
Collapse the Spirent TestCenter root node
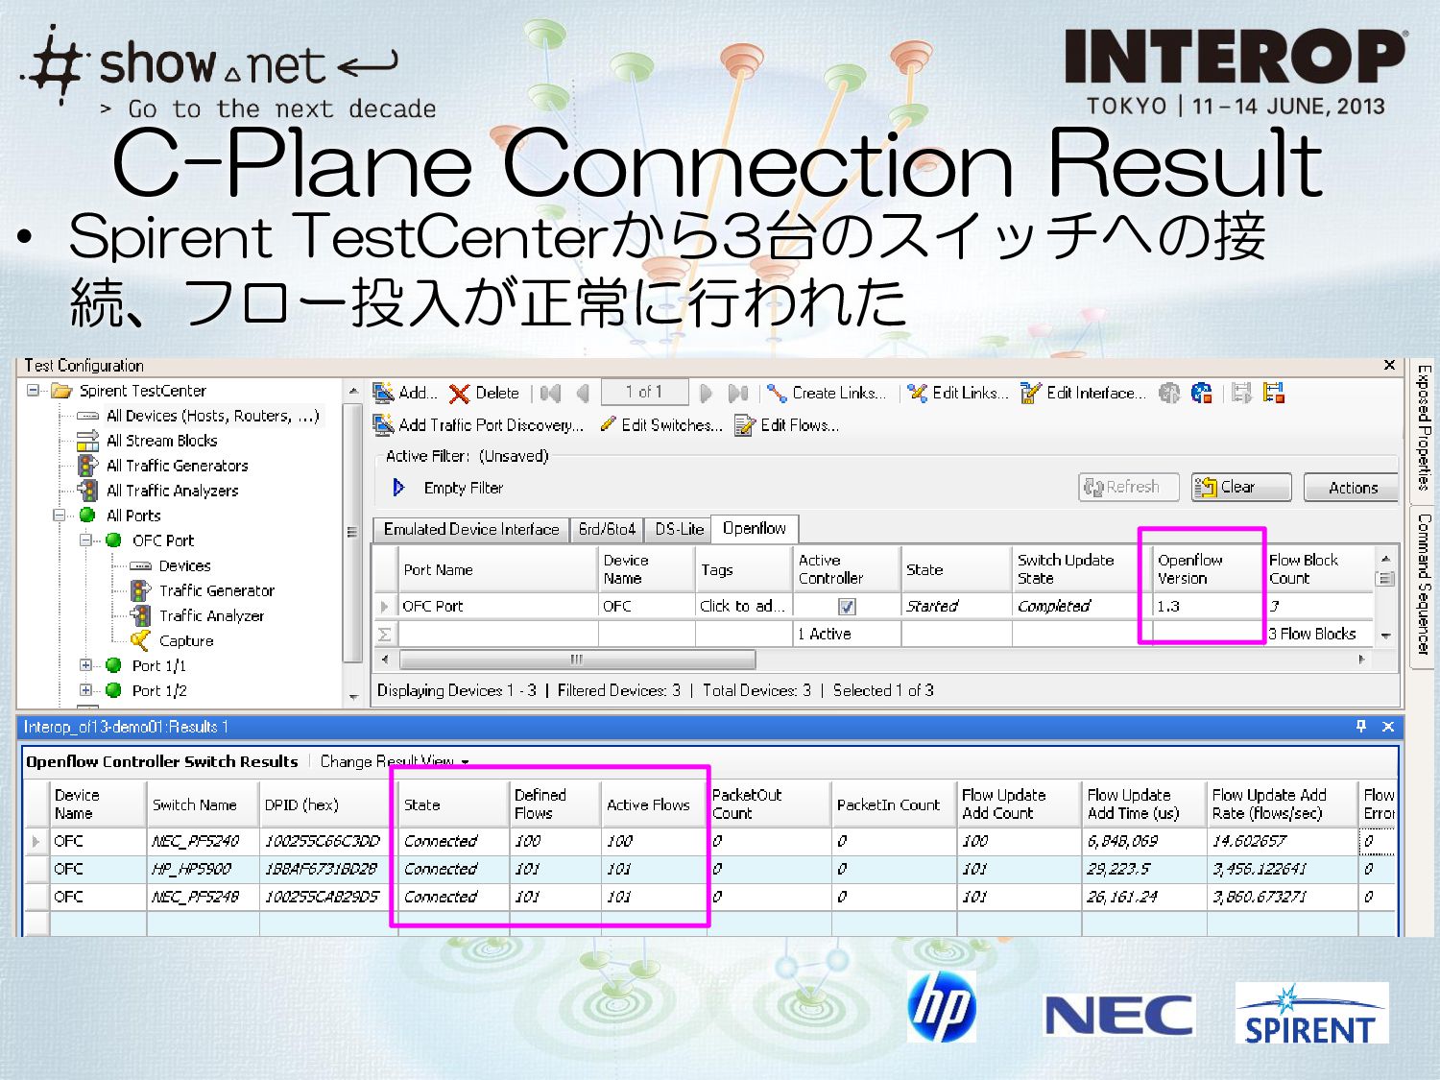pos(33,391)
